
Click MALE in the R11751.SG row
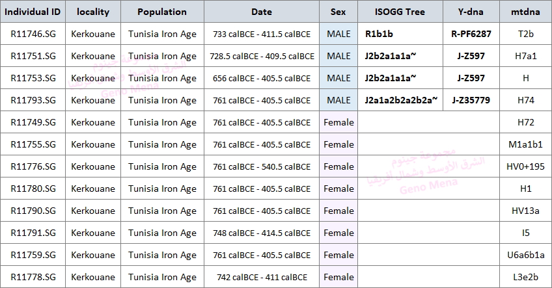338,56
